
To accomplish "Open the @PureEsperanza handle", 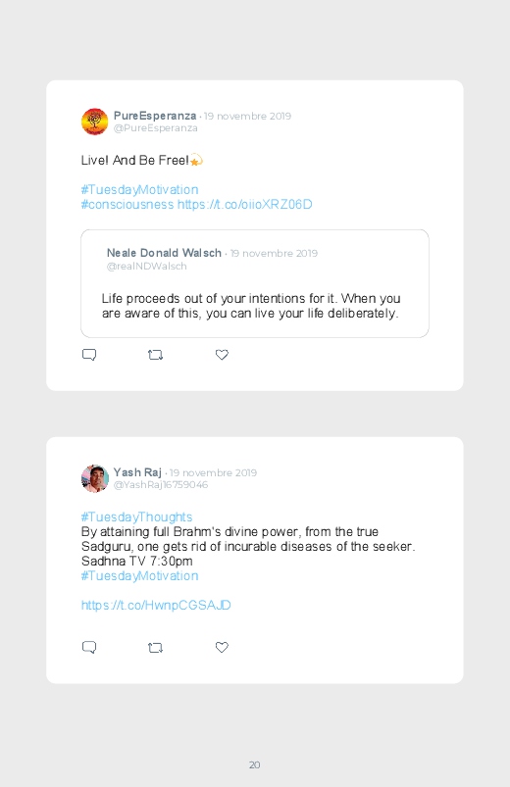I will point(155,128).
